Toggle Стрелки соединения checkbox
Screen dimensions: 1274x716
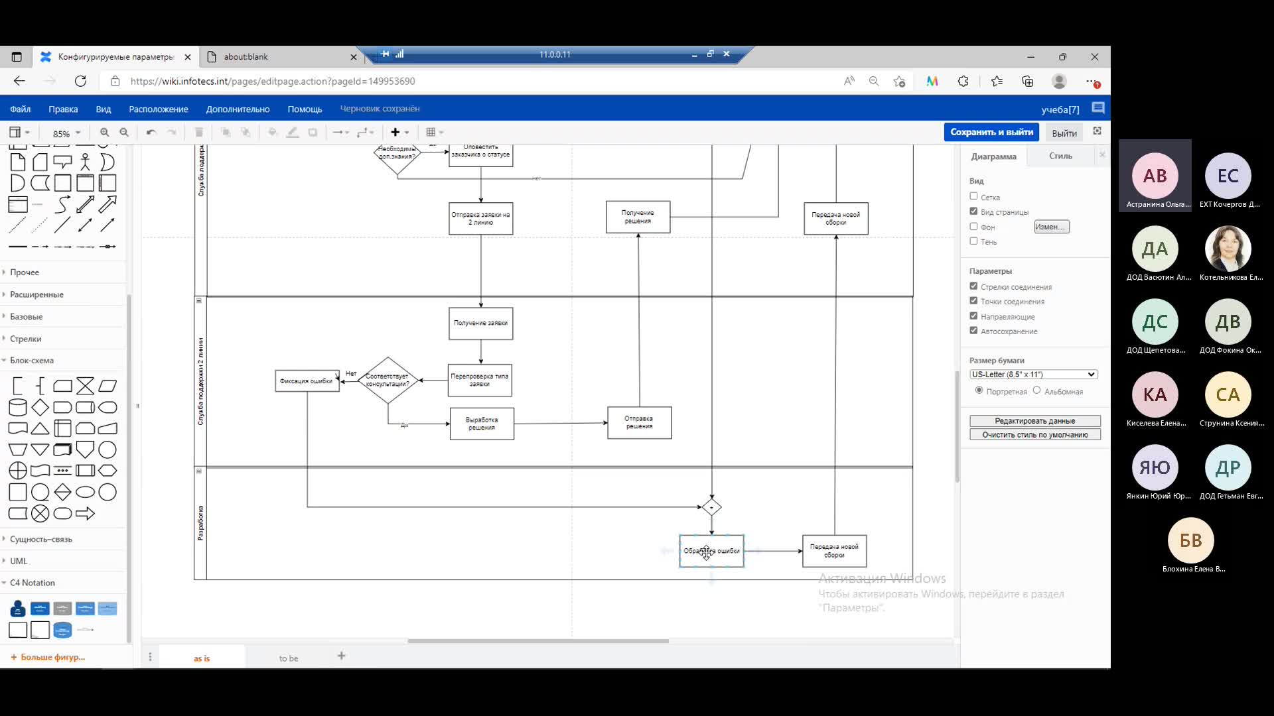(x=973, y=286)
